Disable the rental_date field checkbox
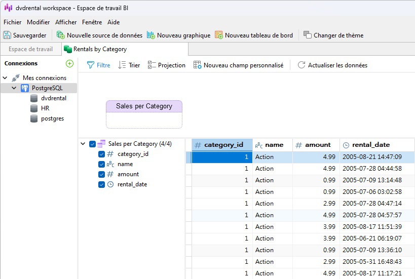415x279 pixels. click(101, 184)
